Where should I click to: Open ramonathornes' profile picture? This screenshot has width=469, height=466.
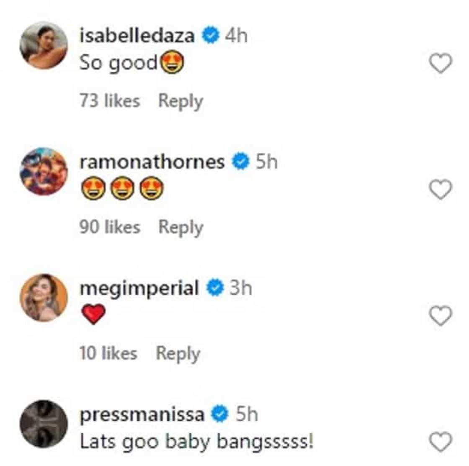(44, 171)
